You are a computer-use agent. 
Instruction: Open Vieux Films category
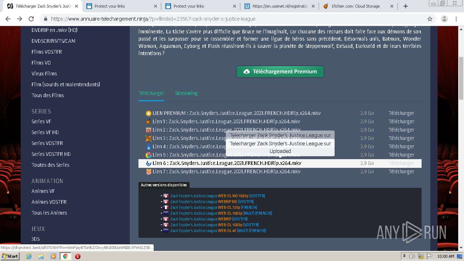pos(44,74)
